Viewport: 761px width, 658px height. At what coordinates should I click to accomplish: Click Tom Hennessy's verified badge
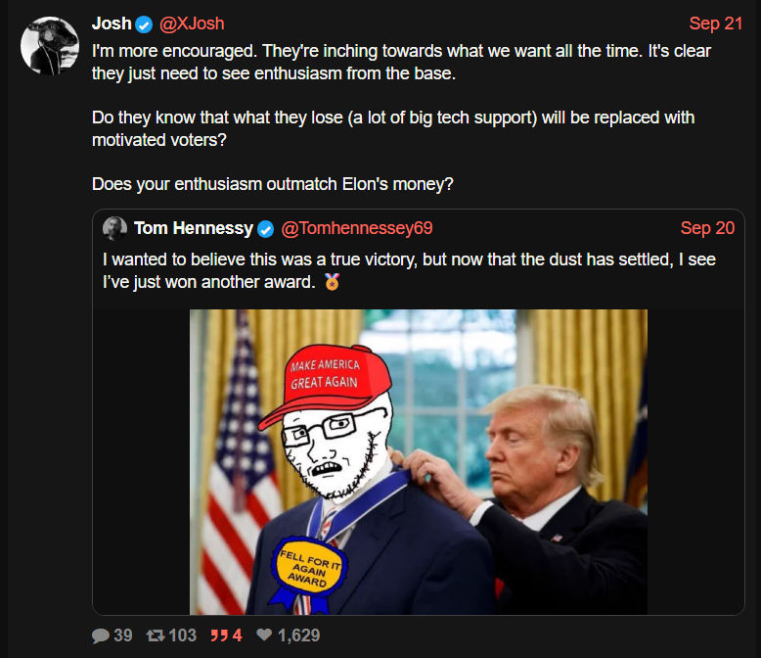pyautogui.click(x=265, y=229)
